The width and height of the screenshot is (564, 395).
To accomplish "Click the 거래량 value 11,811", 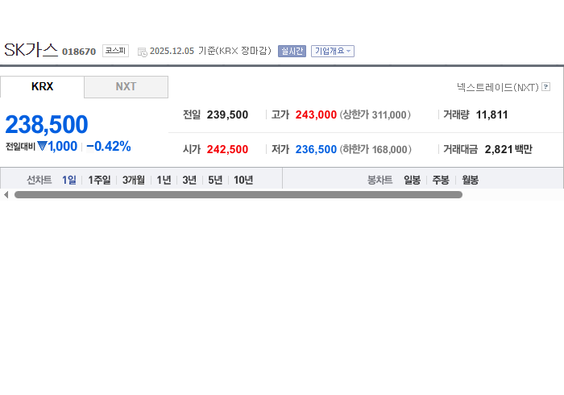I will click(491, 114).
